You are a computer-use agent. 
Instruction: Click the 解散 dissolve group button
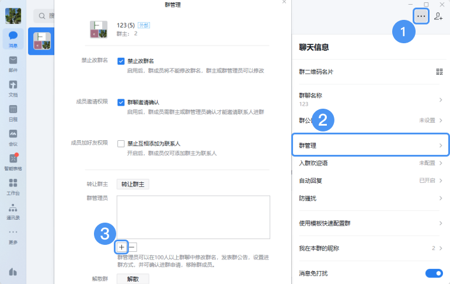132,279
